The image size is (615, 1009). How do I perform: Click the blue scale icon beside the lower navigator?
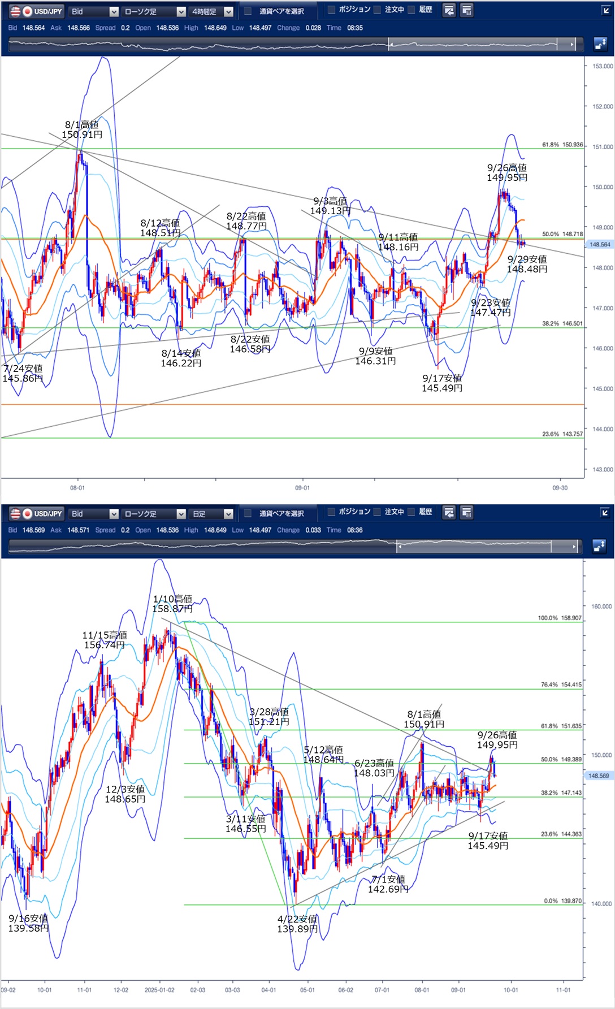(x=600, y=546)
